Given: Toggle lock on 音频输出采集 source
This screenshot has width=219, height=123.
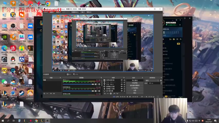Looking at the screenshot, I should tap(124, 86).
